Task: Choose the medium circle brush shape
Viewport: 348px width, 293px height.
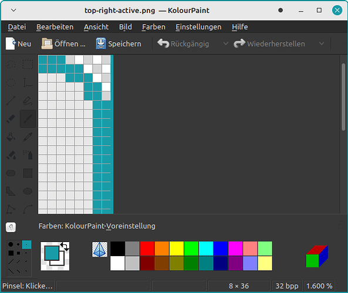Action: pyautogui.click(x=18, y=244)
